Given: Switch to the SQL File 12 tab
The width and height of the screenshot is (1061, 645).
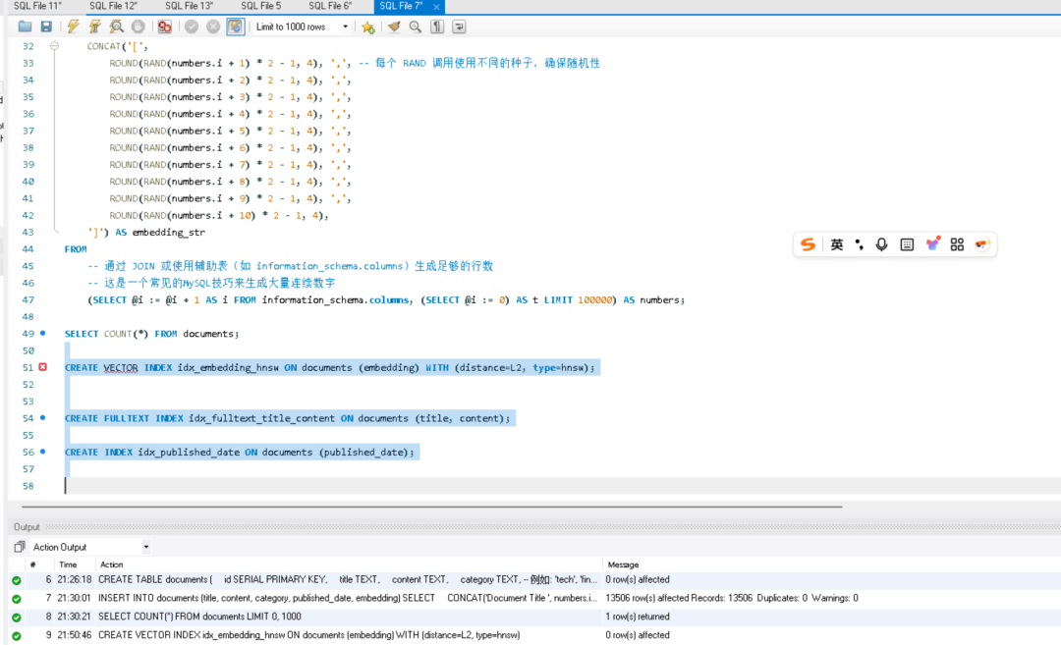Looking at the screenshot, I should (112, 6).
